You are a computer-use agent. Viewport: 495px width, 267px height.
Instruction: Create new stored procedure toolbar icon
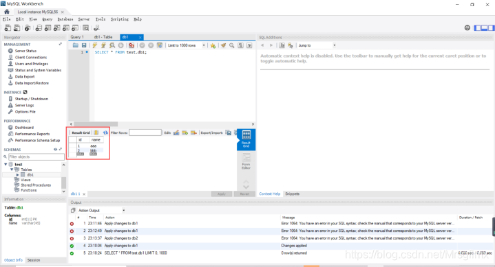(x=66, y=28)
